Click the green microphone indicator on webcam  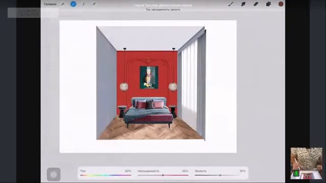(296, 173)
